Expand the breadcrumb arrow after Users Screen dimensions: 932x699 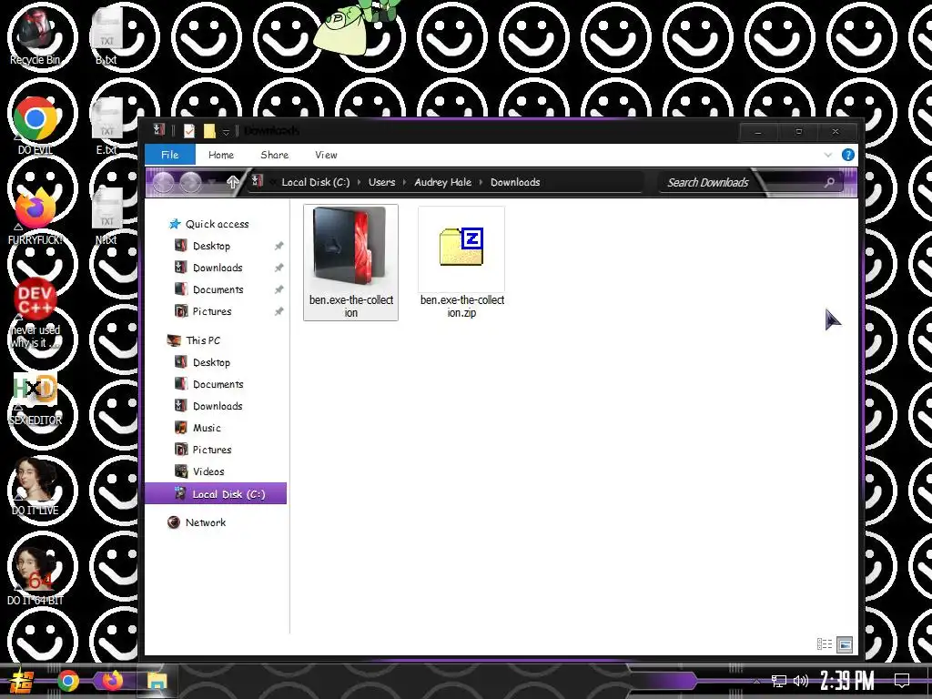[405, 182]
